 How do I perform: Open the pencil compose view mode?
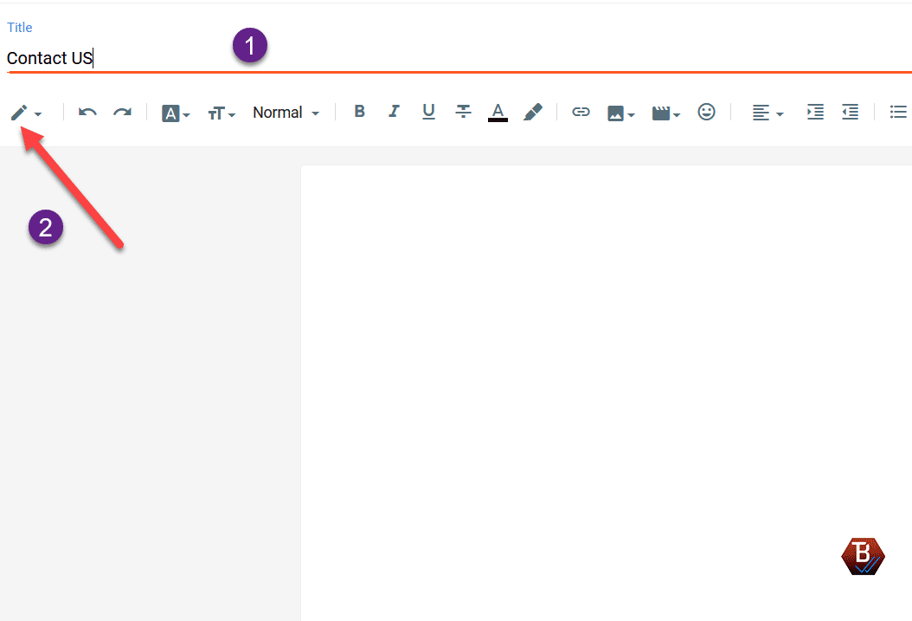coord(19,113)
